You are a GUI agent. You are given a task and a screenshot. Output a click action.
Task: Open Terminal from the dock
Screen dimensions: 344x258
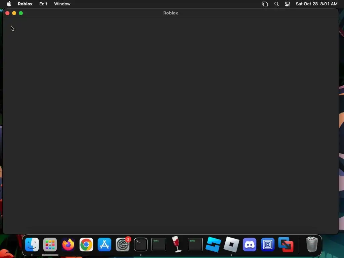click(141, 245)
